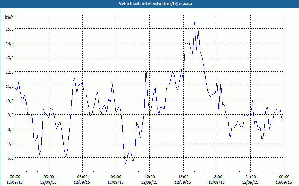This screenshot has height=186, width=299.
Task: Click the 21:00 time axis label
Action: coord(250,177)
